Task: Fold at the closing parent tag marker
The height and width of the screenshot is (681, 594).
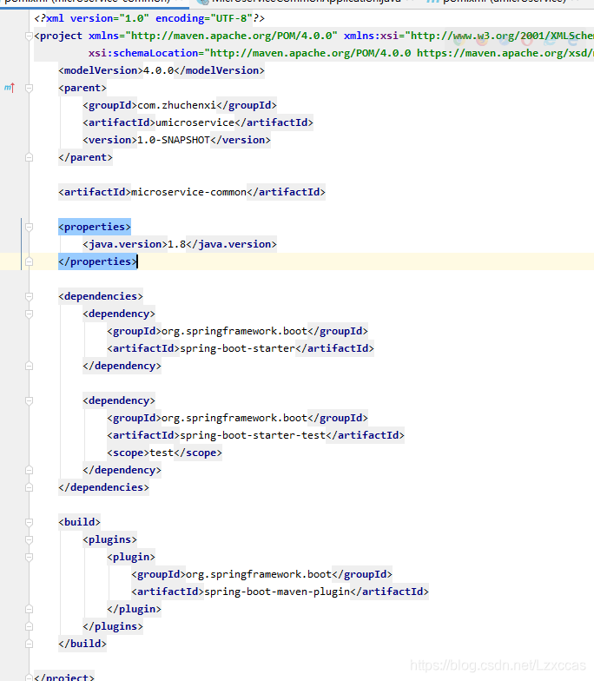Action: pyautogui.click(x=30, y=158)
